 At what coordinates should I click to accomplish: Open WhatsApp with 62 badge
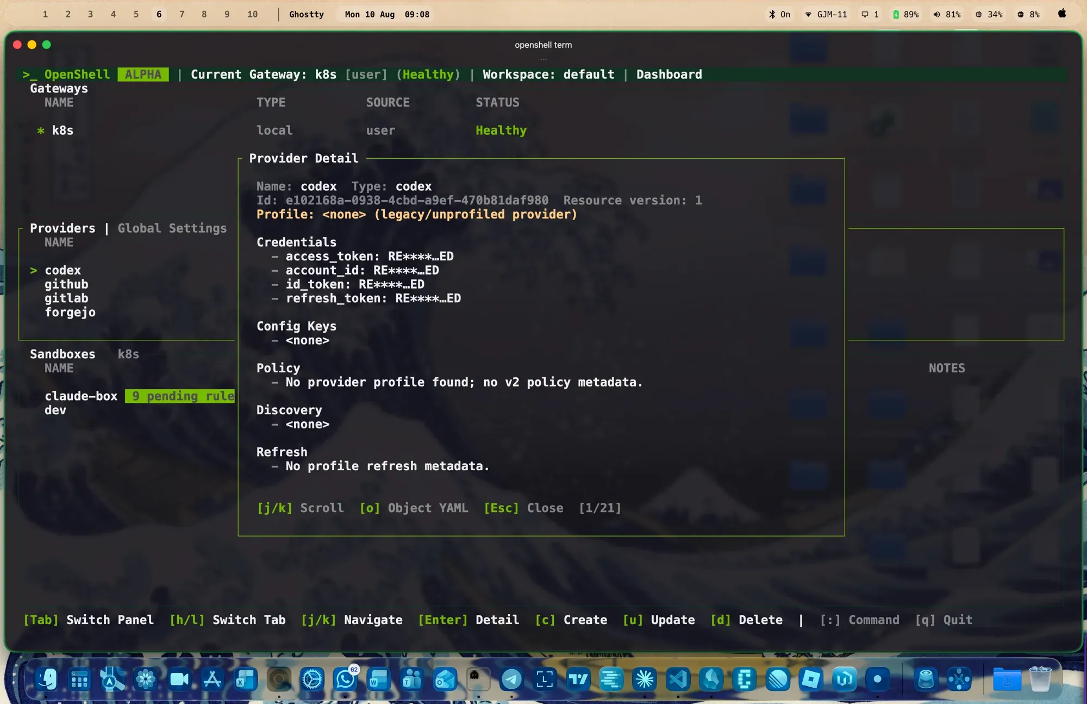345,679
